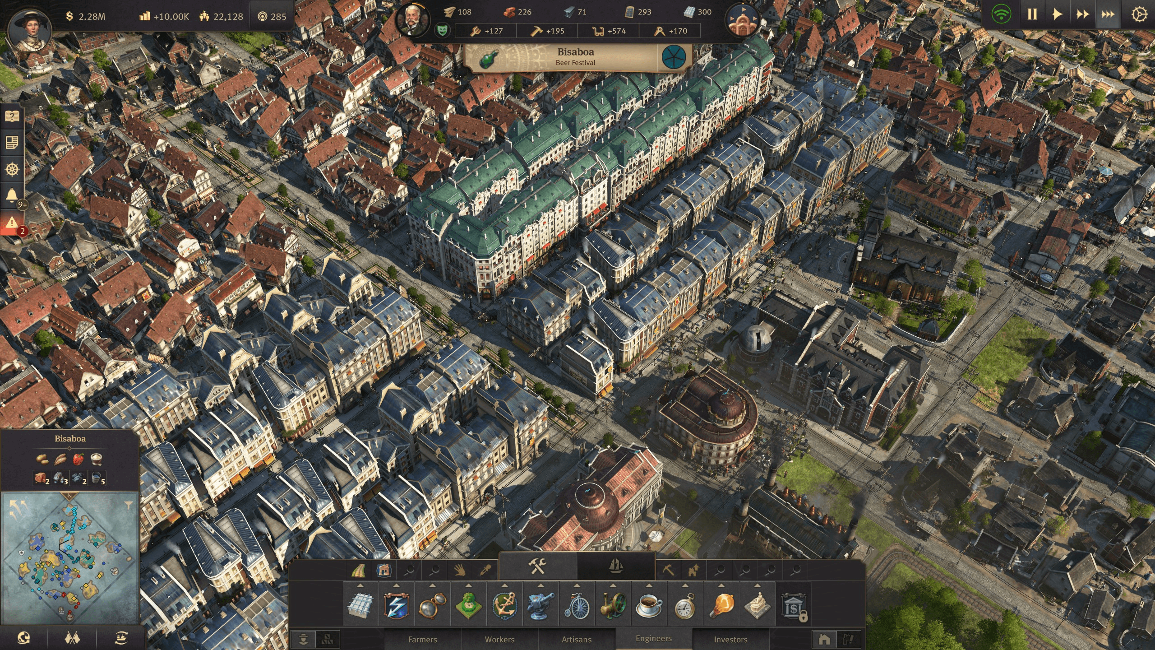Switch to the Workers tab

pyautogui.click(x=499, y=639)
